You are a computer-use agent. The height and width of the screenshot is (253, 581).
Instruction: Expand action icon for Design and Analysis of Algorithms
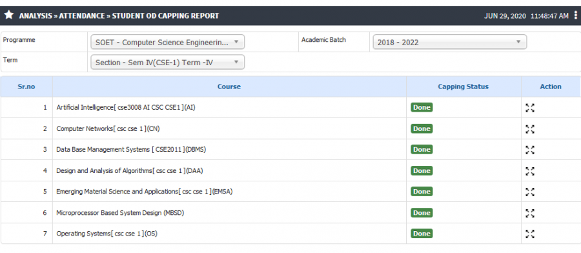(x=530, y=171)
